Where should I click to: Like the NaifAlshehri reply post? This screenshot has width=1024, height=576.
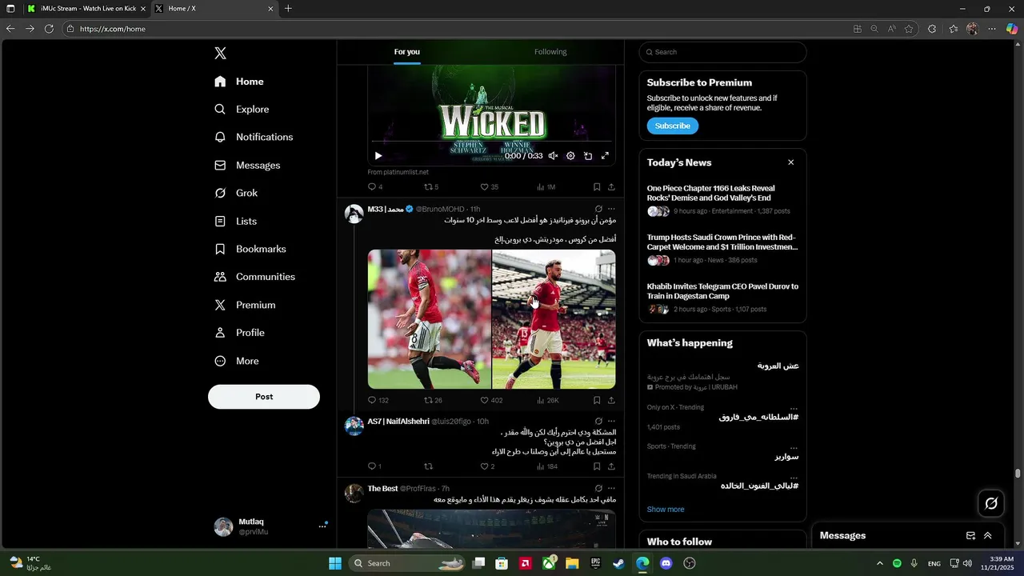487,466
